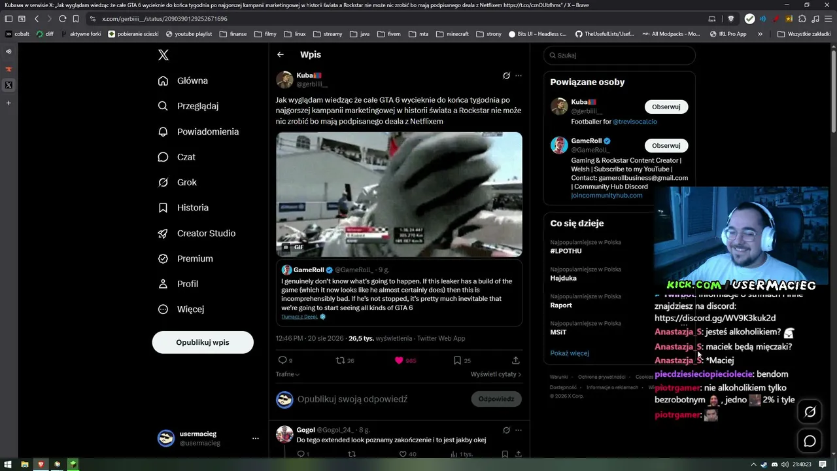Unlike Kuba's post with the heart
The height and width of the screenshot is (471, 837).
point(399,360)
